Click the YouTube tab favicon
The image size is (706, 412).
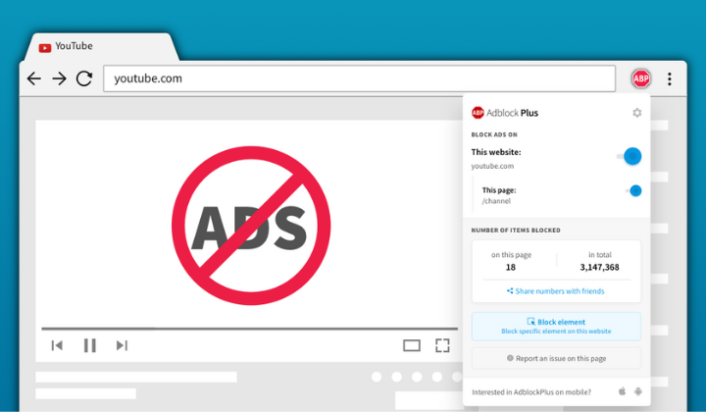point(44,48)
